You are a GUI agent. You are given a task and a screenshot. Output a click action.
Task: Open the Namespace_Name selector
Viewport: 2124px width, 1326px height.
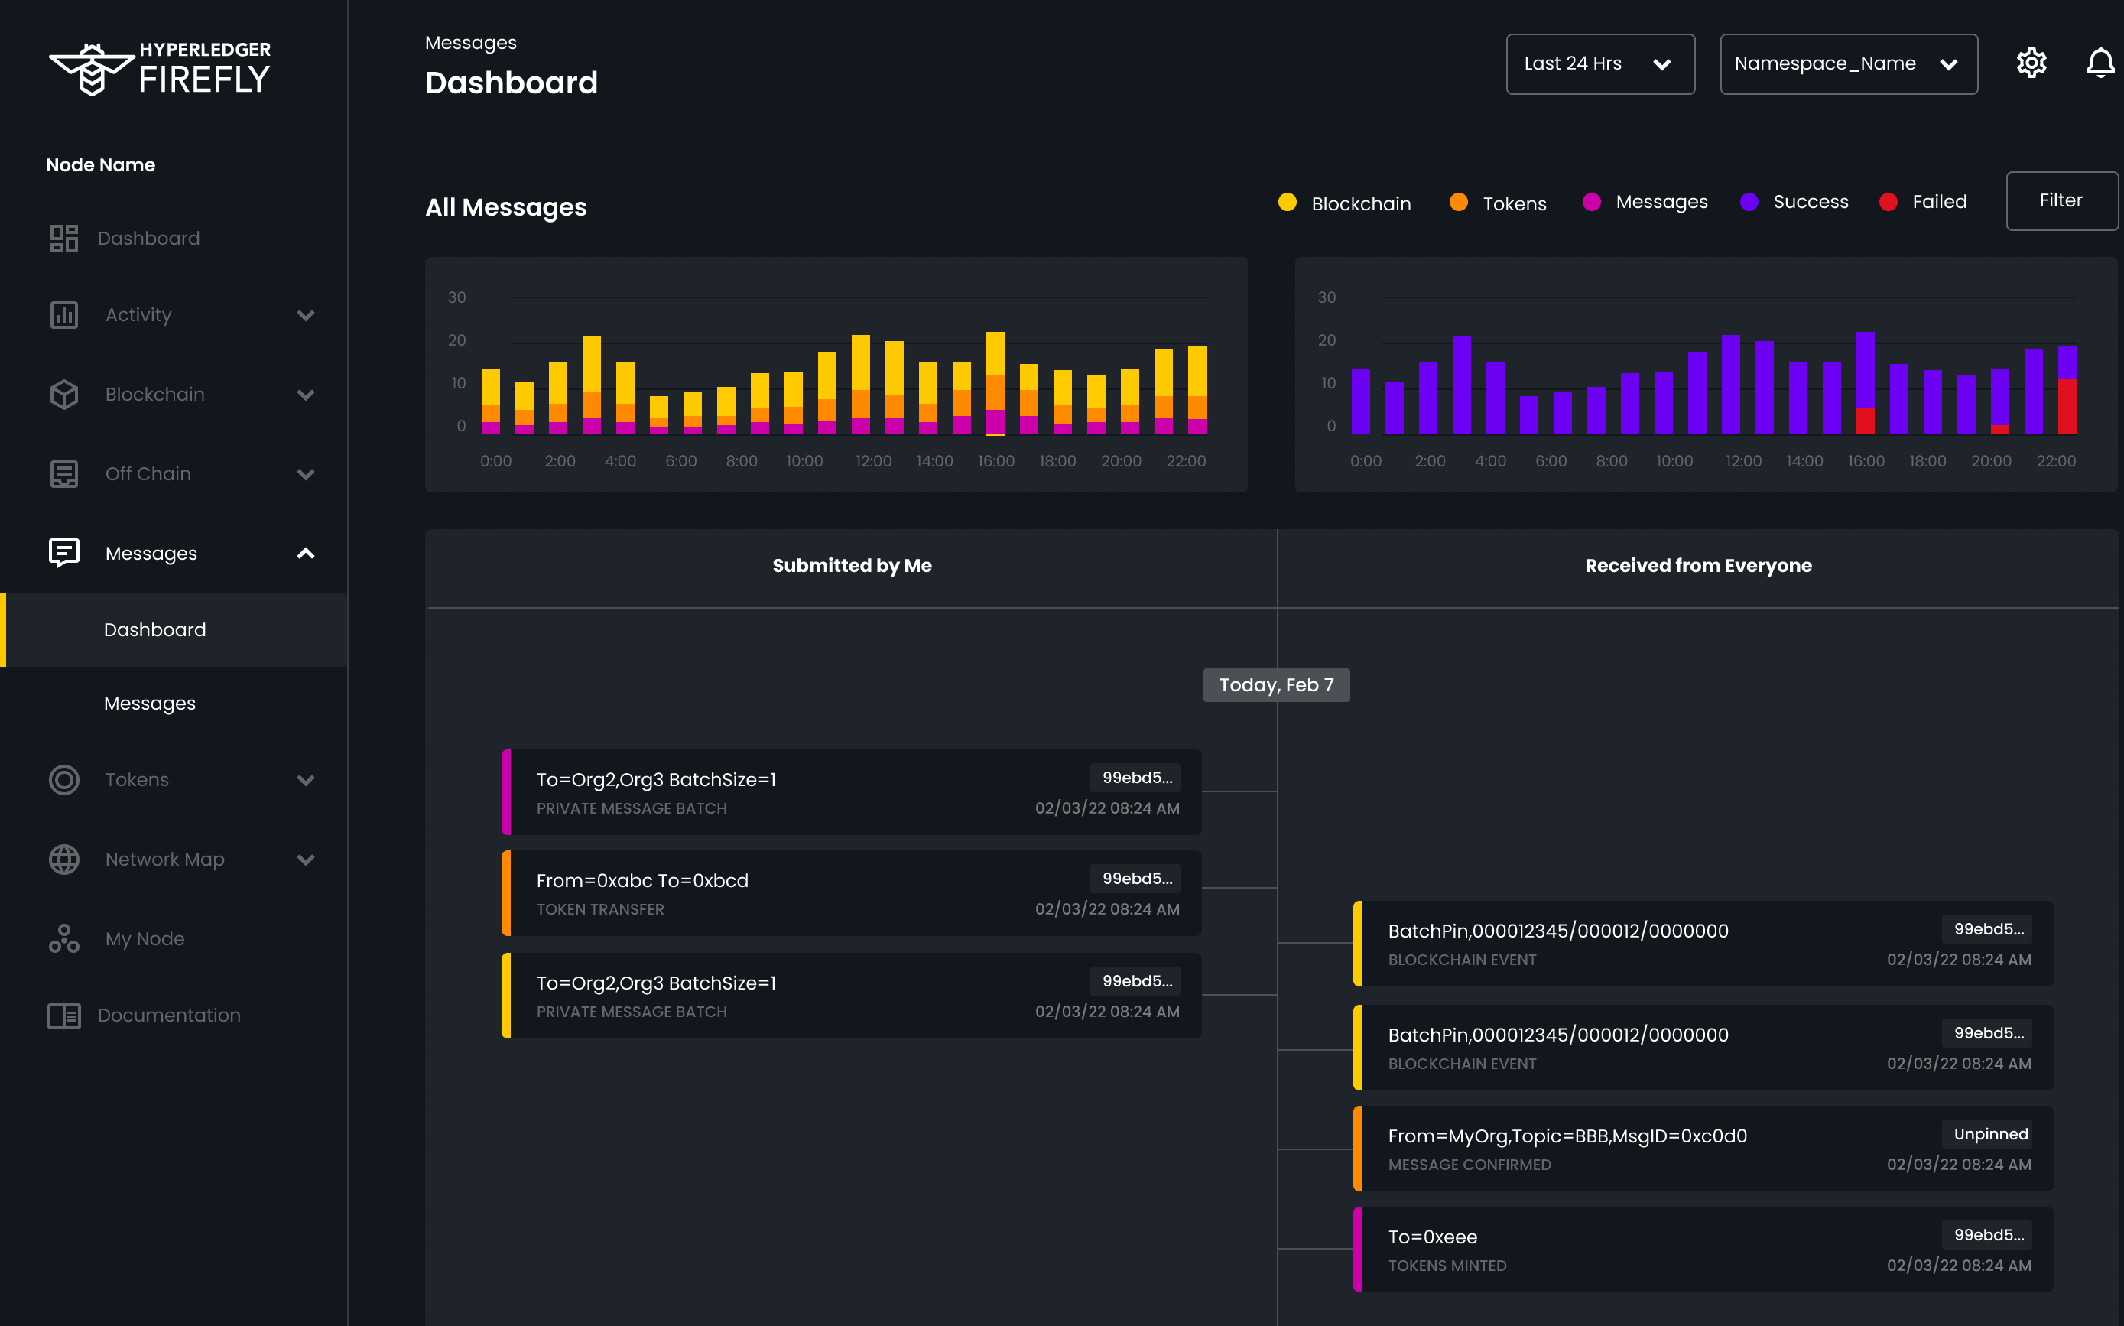point(1848,63)
